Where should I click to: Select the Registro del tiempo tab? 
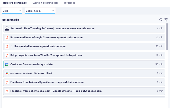pos(15,3)
